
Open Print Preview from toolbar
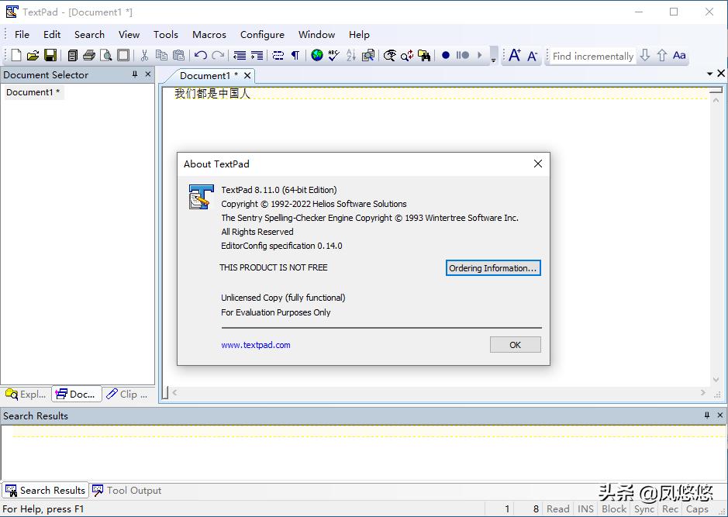pos(106,55)
